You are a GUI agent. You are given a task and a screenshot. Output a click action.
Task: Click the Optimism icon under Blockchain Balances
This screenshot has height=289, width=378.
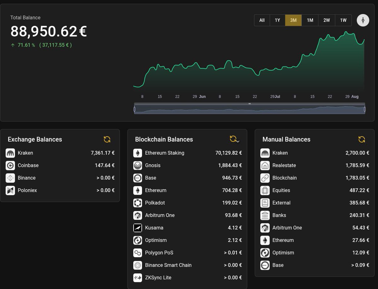click(x=137, y=240)
